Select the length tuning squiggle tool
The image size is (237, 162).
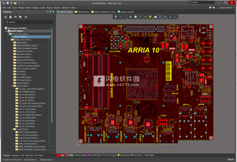(x=146, y=17)
